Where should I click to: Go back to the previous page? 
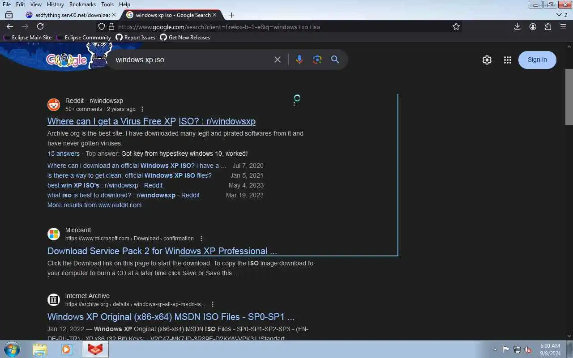click(x=10, y=27)
